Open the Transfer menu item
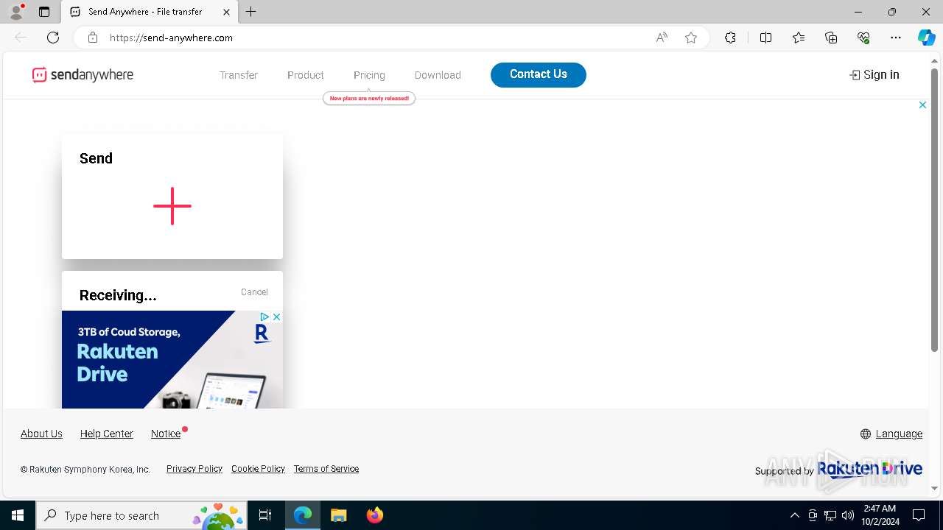This screenshot has height=530, width=943. (239, 75)
